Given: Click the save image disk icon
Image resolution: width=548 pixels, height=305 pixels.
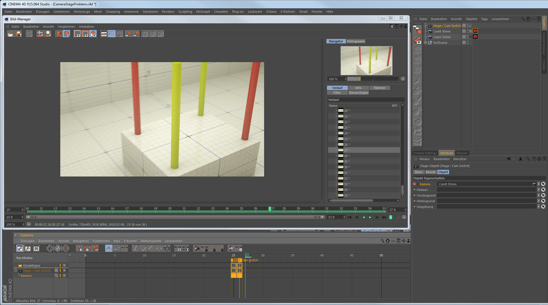Looking at the screenshot, I should click(x=19, y=34).
